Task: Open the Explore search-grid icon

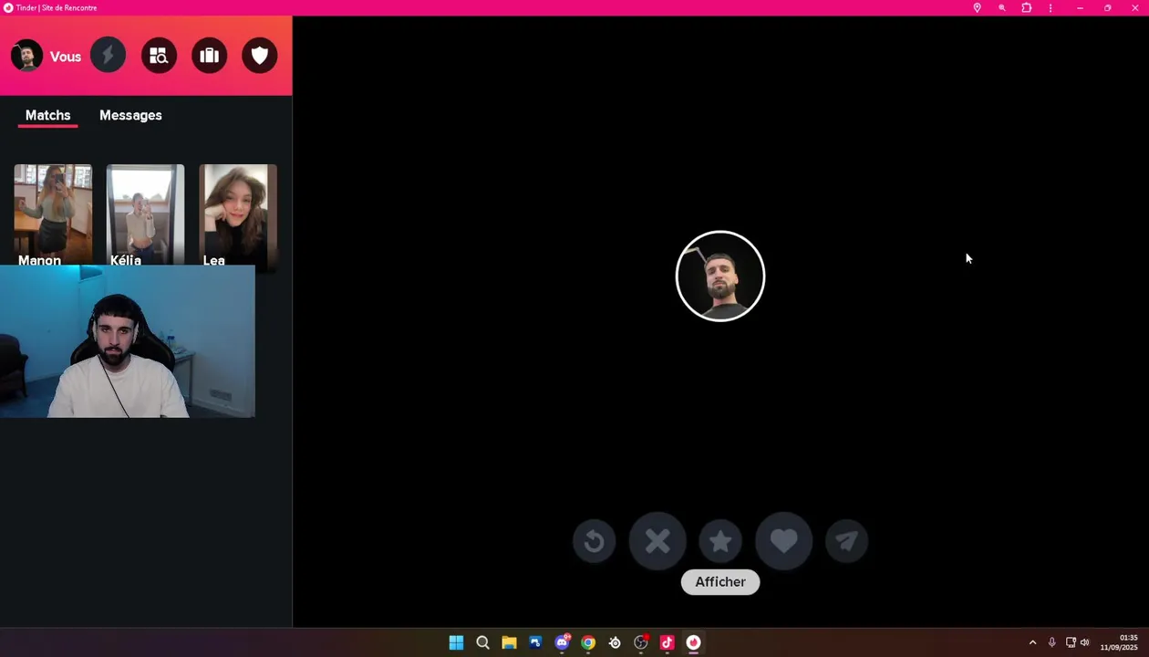Action: [x=159, y=56]
